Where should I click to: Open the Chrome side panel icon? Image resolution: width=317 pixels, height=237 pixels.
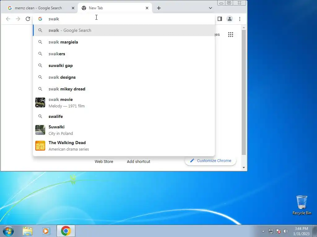(220, 19)
